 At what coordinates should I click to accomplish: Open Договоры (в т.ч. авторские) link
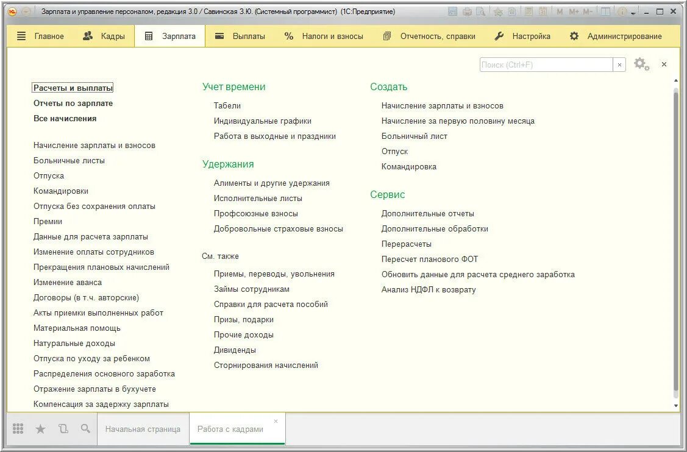click(x=87, y=298)
